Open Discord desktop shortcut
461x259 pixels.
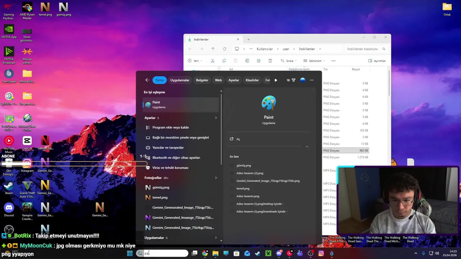coord(9,210)
